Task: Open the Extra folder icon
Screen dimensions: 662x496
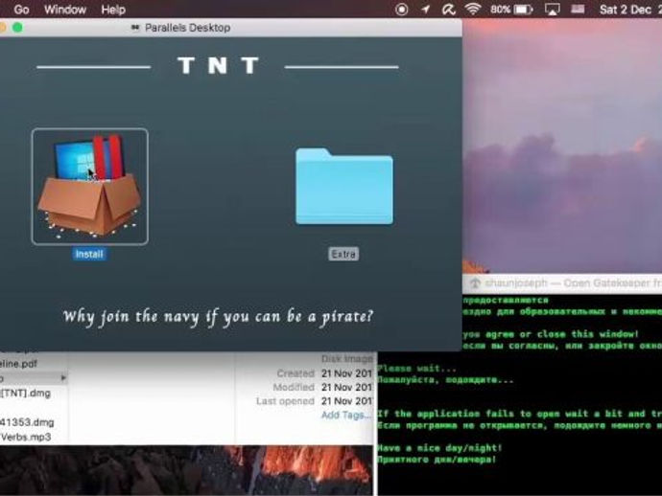Action: click(x=344, y=187)
